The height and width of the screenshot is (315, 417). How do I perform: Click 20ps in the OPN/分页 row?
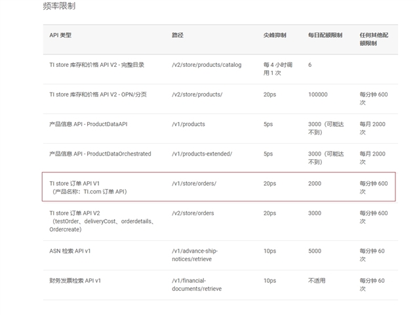click(269, 94)
